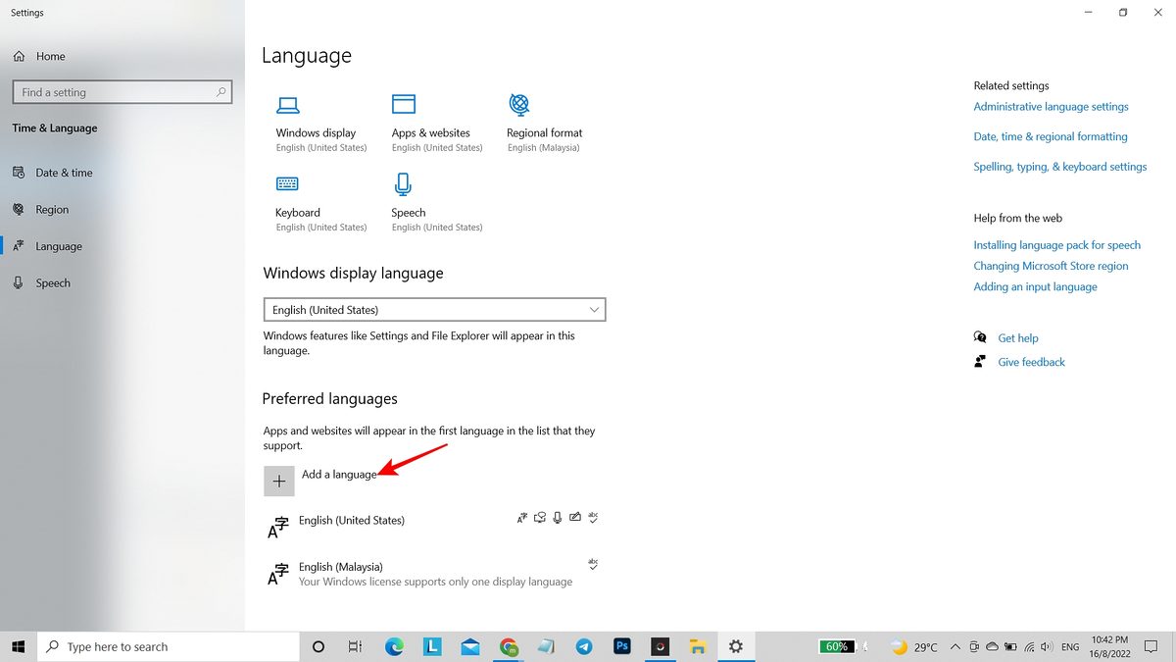Select English (Malaysia) in preferred languages
The image size is (1176, 662).
pos(434,574)
